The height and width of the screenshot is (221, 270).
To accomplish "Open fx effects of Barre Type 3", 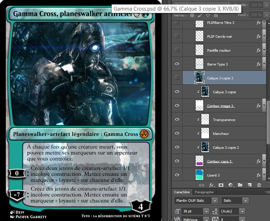I will click(259, 64).
